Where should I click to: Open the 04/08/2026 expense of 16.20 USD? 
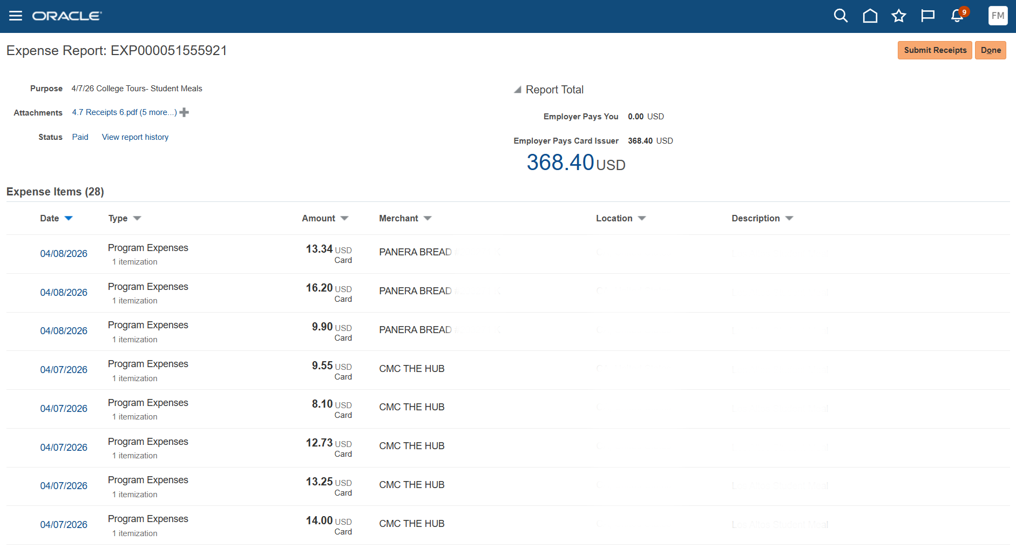tap(64, 293)
